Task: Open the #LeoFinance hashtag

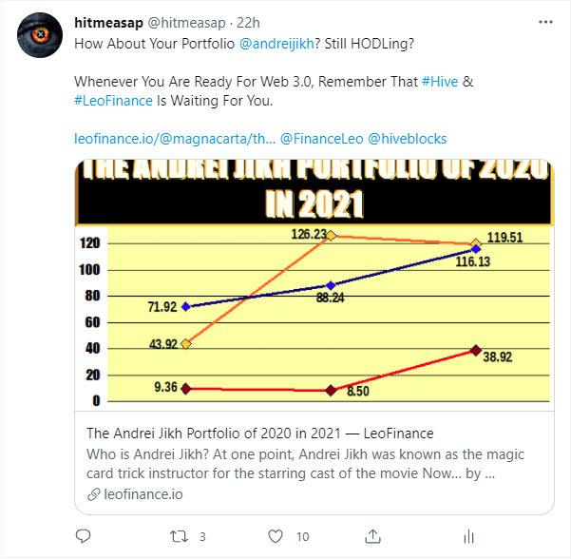Action: pyautogui.click(x=113, y=101)
